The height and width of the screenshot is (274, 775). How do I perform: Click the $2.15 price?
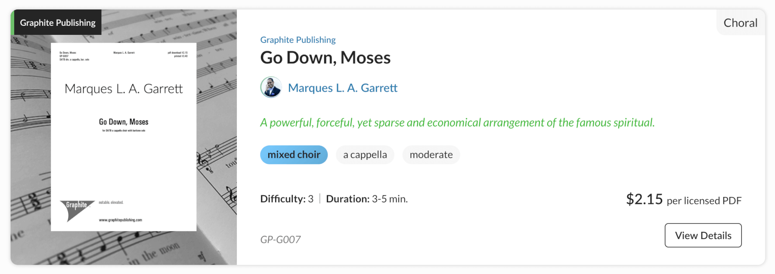[644, 199]
